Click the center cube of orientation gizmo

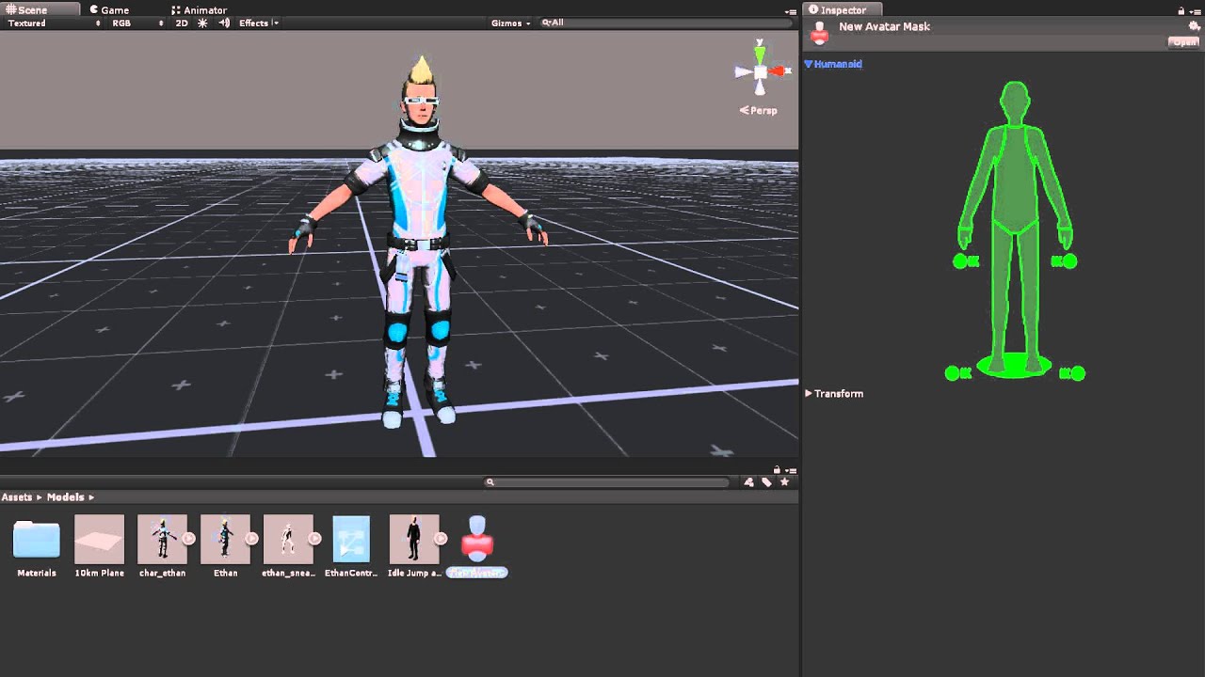click(760, 71)
